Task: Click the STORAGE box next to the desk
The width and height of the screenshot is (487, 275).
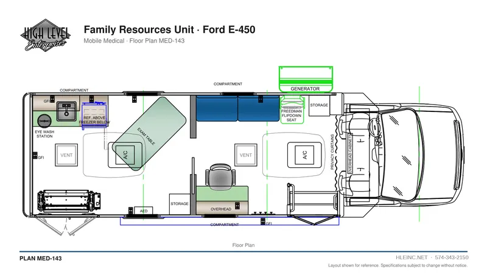Action: [x=180, y=204]
